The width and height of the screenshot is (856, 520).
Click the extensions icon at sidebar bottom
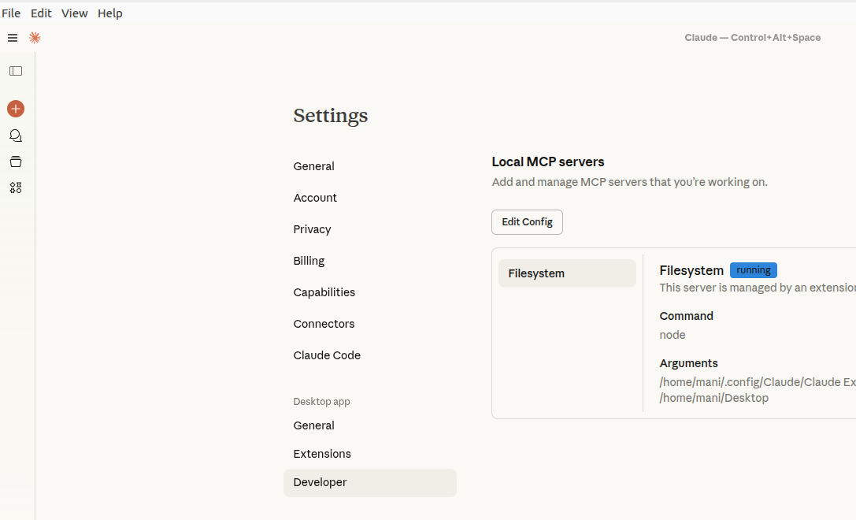(15, 188)
